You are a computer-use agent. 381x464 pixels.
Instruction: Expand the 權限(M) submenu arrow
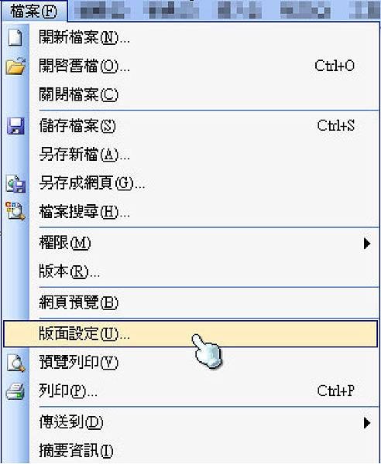367,244
